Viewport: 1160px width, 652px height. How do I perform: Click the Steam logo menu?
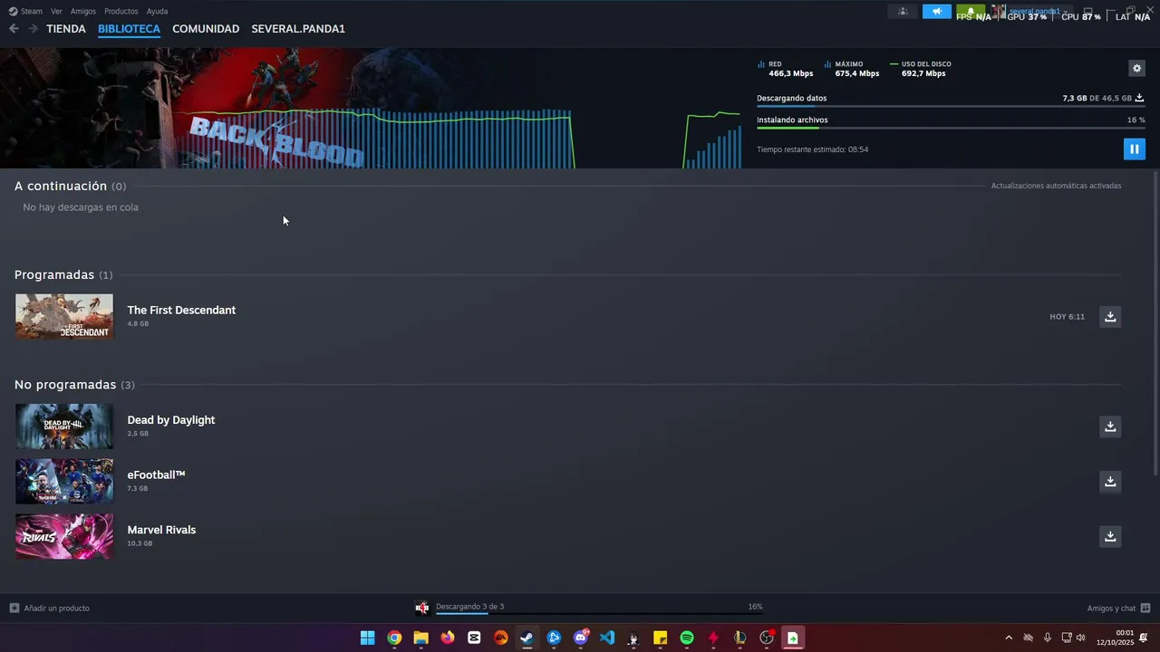coord(25,11)
